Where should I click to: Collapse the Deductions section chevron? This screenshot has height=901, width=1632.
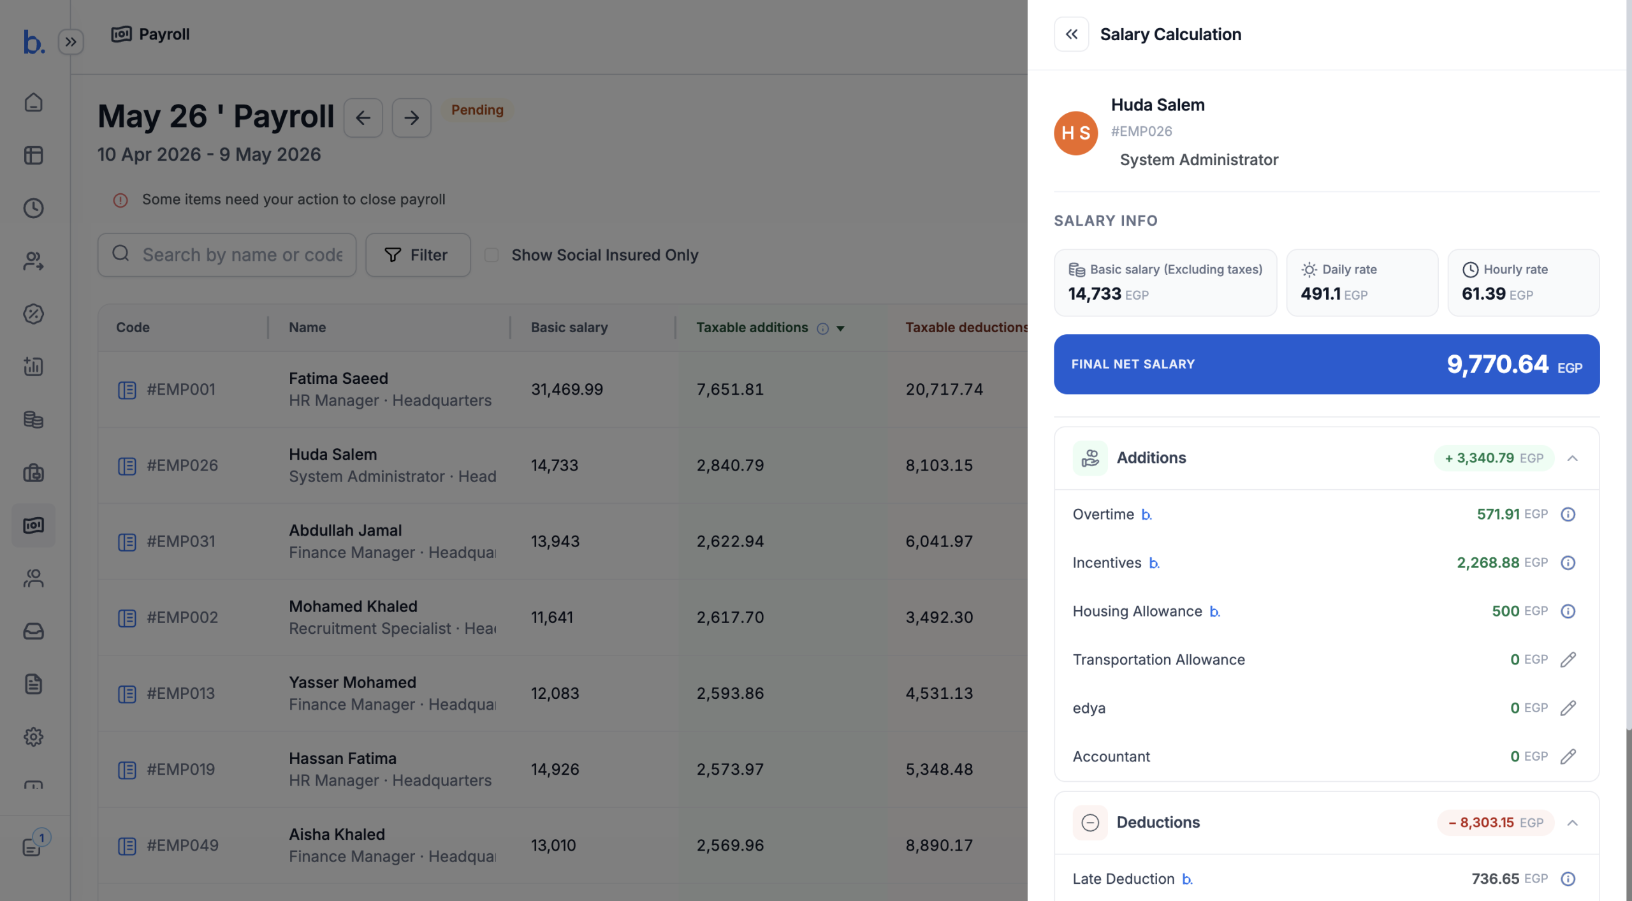tap(1573, 823)
